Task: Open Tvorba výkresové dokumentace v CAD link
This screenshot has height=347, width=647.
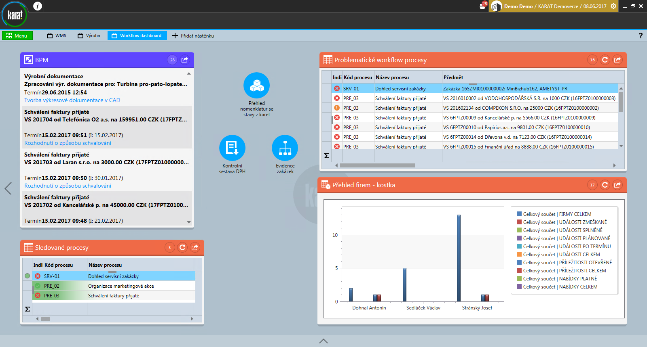Action: pos(72,100)
